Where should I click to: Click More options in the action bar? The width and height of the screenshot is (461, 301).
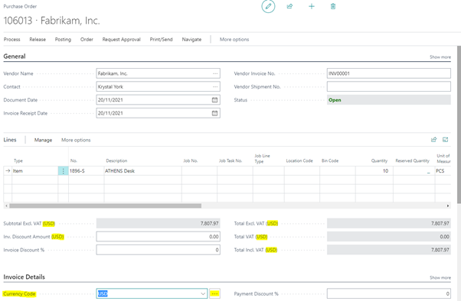(234, 39)
